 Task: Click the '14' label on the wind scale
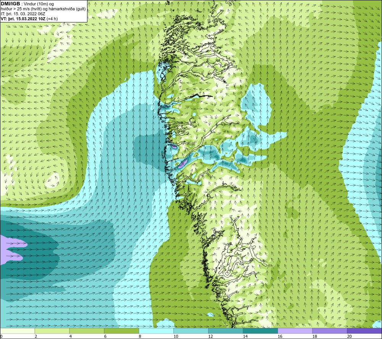point(245,336)
